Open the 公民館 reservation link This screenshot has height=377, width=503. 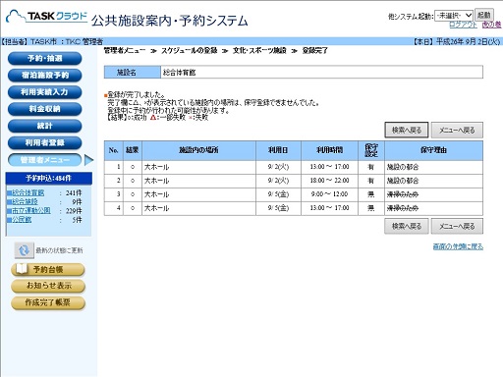(x=22, y=219)
